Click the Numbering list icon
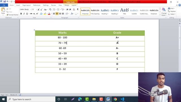181x102 pixels. coord(58,9)
